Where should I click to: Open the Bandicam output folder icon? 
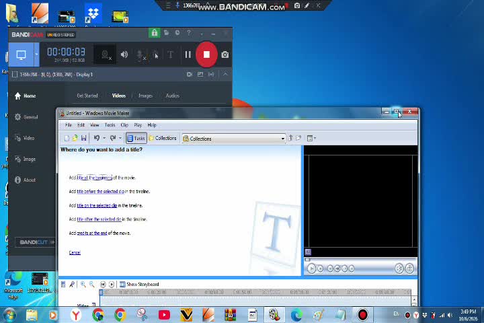pos(167,33)
